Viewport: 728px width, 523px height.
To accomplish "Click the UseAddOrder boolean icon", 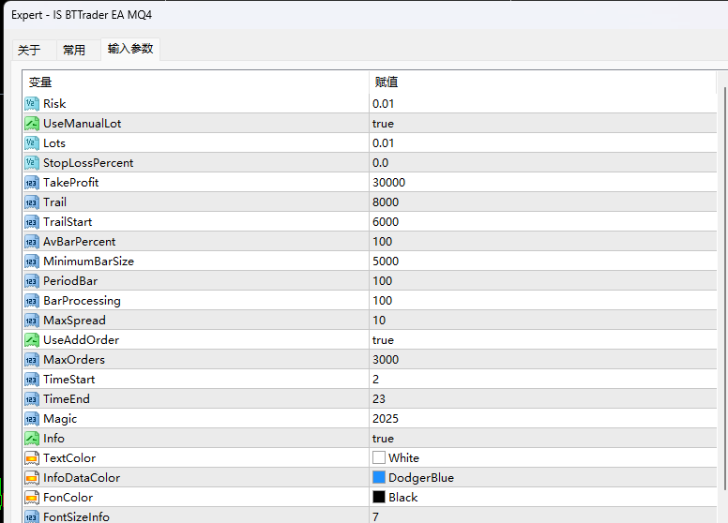I will point(31,340).
